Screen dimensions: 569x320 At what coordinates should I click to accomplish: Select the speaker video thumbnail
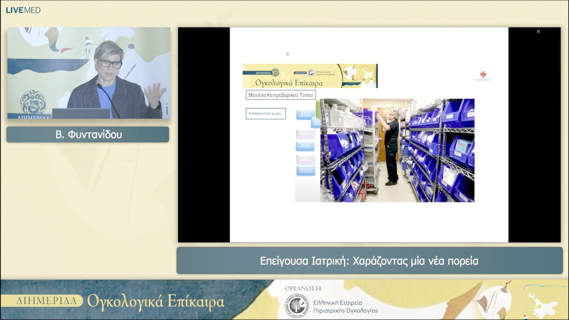pyautogui.click(x=89, y=73)
